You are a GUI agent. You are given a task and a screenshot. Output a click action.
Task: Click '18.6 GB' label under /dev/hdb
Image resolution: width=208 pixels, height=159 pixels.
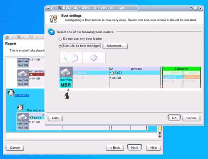coord(23,84)
